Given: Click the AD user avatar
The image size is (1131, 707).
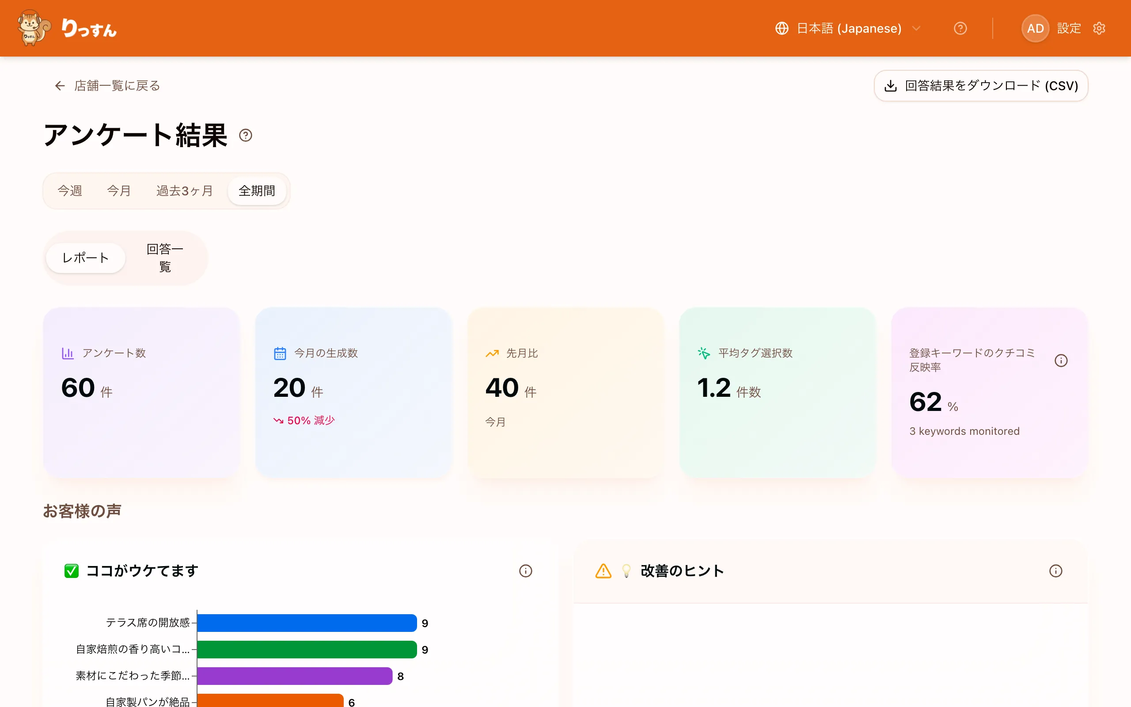Looking at the screenshot, I should pos(1035,29).
